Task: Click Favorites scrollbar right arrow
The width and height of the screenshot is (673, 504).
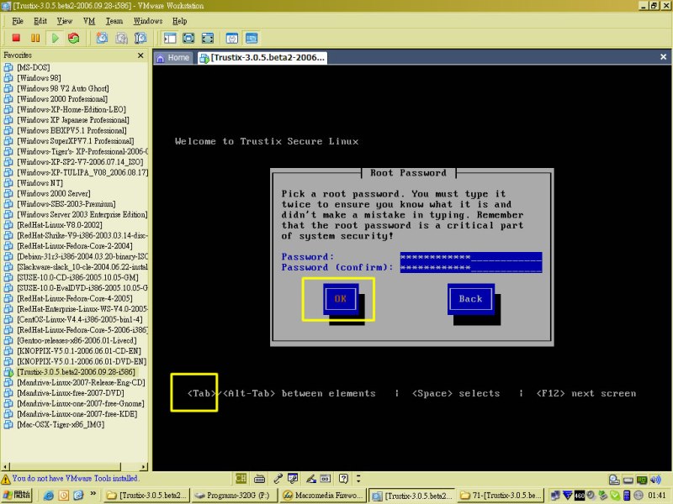Action: pyautogui.click(x=144, y=466)
